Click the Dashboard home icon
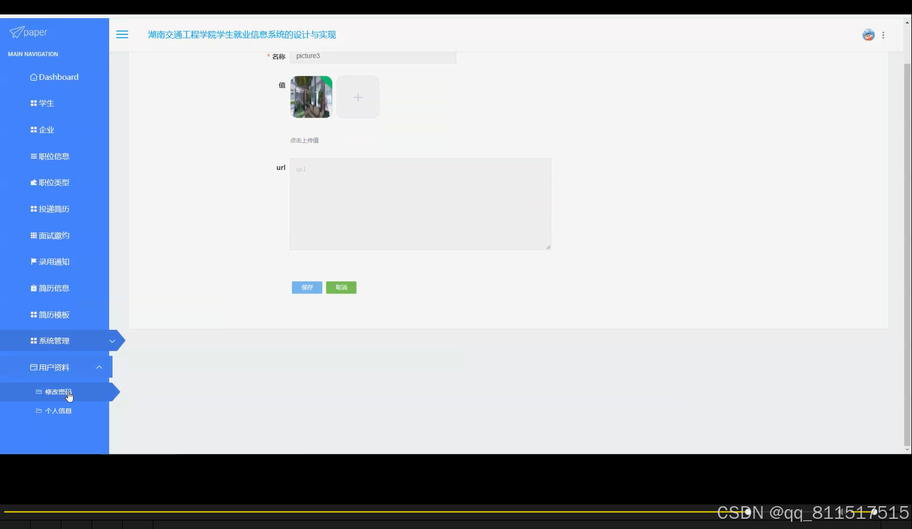912x529 pixels. pos(34,77)
